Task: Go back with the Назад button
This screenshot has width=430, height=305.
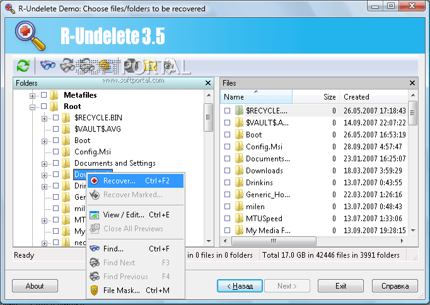Action: point(240,286)
